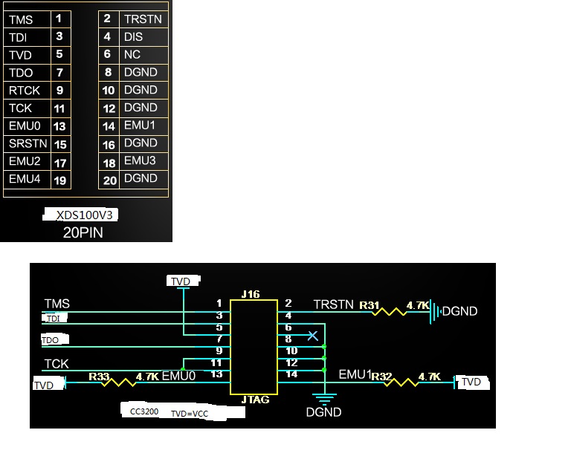
Task: Click the TDI net label in the schematic
Action: (x=54, y=319)
